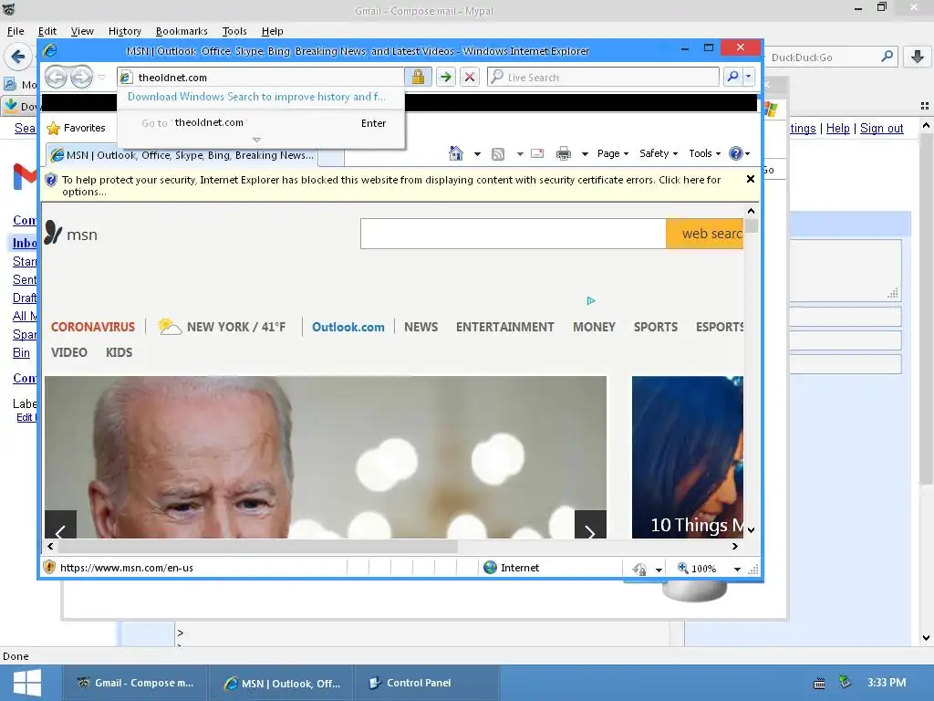Viewport: 934px width, 701px height.
Task: Click the Live Search input field
Action: click(603, 77)
